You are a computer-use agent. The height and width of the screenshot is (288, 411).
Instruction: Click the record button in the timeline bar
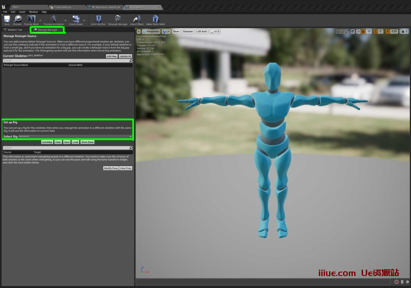coord(396,282)
